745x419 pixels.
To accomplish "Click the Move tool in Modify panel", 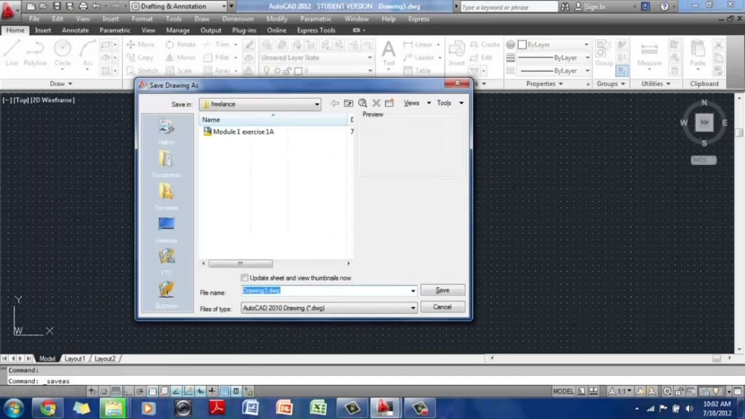I will pyautogui.click(x=140, y=44).
